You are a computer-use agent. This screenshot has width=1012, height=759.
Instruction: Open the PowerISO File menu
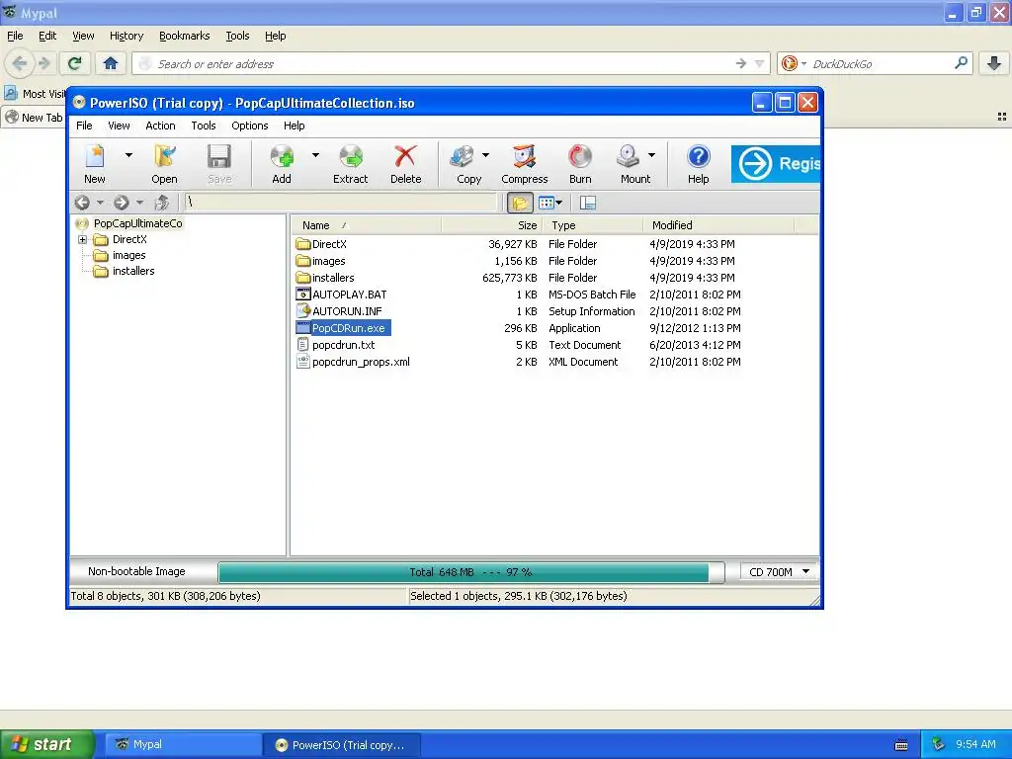(x=85, y=126)
